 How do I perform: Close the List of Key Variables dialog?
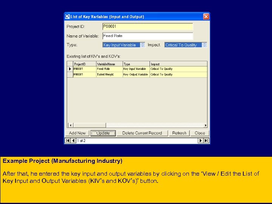[206, 17]
